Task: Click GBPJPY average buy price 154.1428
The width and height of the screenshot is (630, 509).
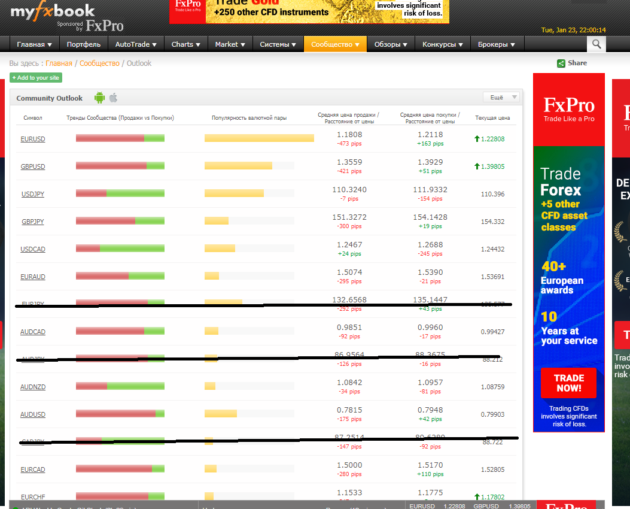Action: (x=430, y=217)
